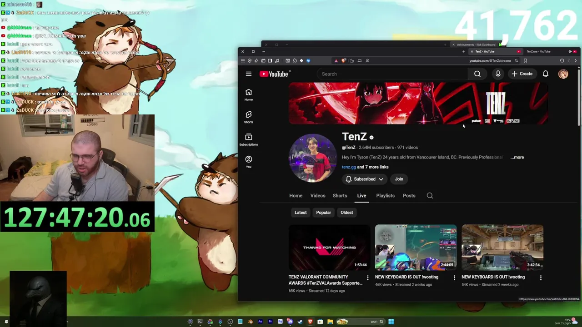Image resolution: width=582 pixels, height=327 pixels.
Task: Open browser main menu icon
Action: [242, 60]
